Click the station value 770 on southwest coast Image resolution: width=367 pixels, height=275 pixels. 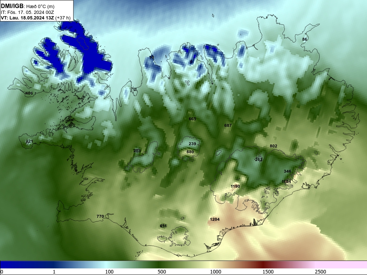point(100,217)
